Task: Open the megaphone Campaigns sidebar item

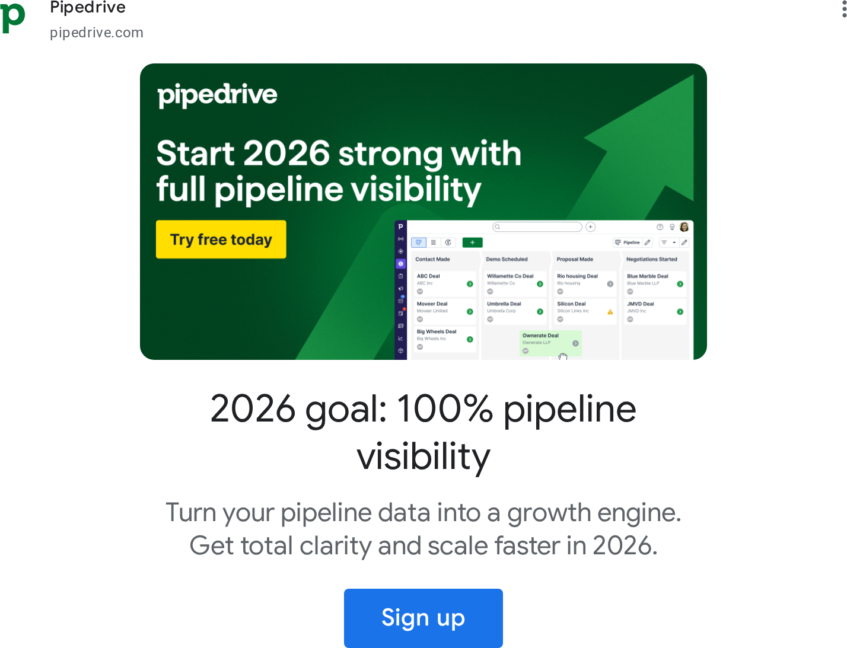Action: tap(401, 289)
